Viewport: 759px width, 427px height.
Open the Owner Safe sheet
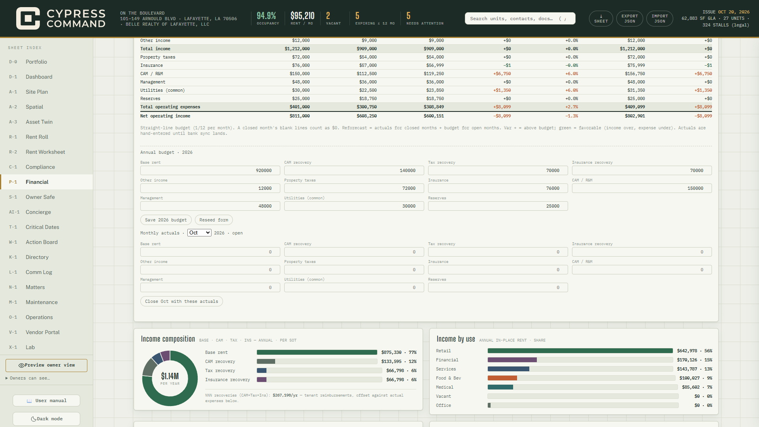point(47,197)
